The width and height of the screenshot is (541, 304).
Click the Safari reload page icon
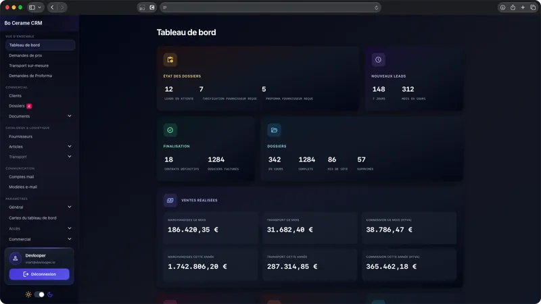point(376,7)
